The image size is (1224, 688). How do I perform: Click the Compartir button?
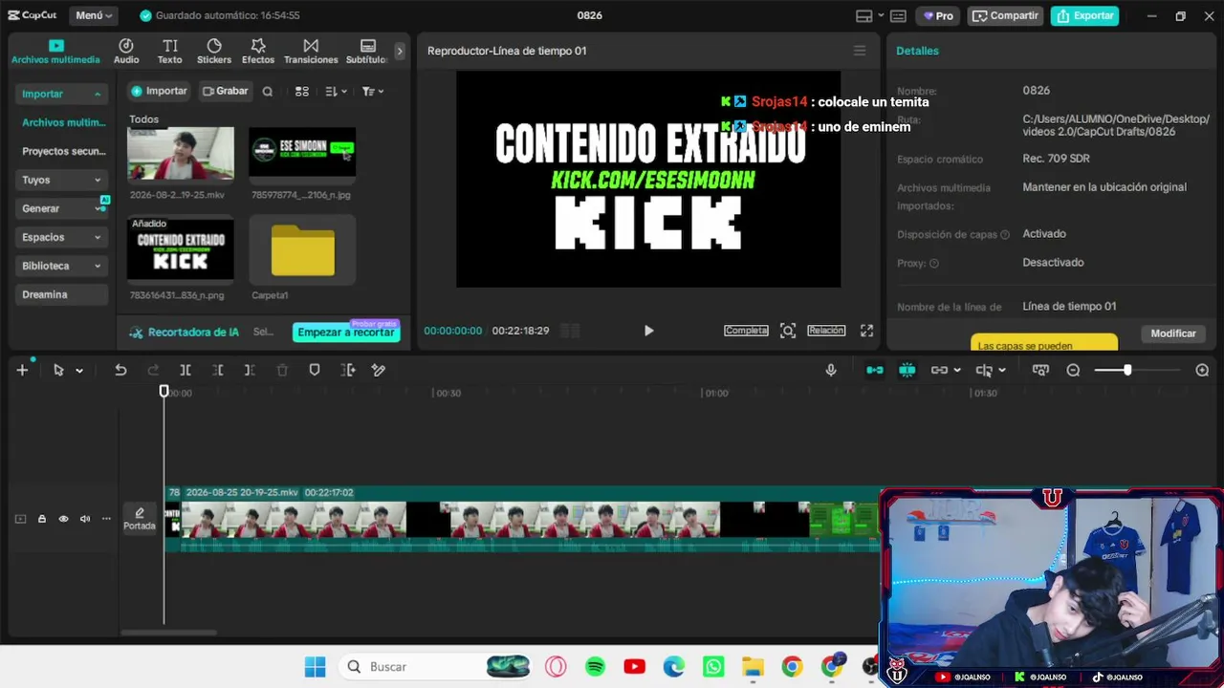[1005, 16]
